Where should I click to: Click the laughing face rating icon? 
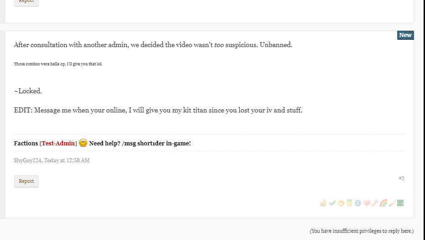341,203
